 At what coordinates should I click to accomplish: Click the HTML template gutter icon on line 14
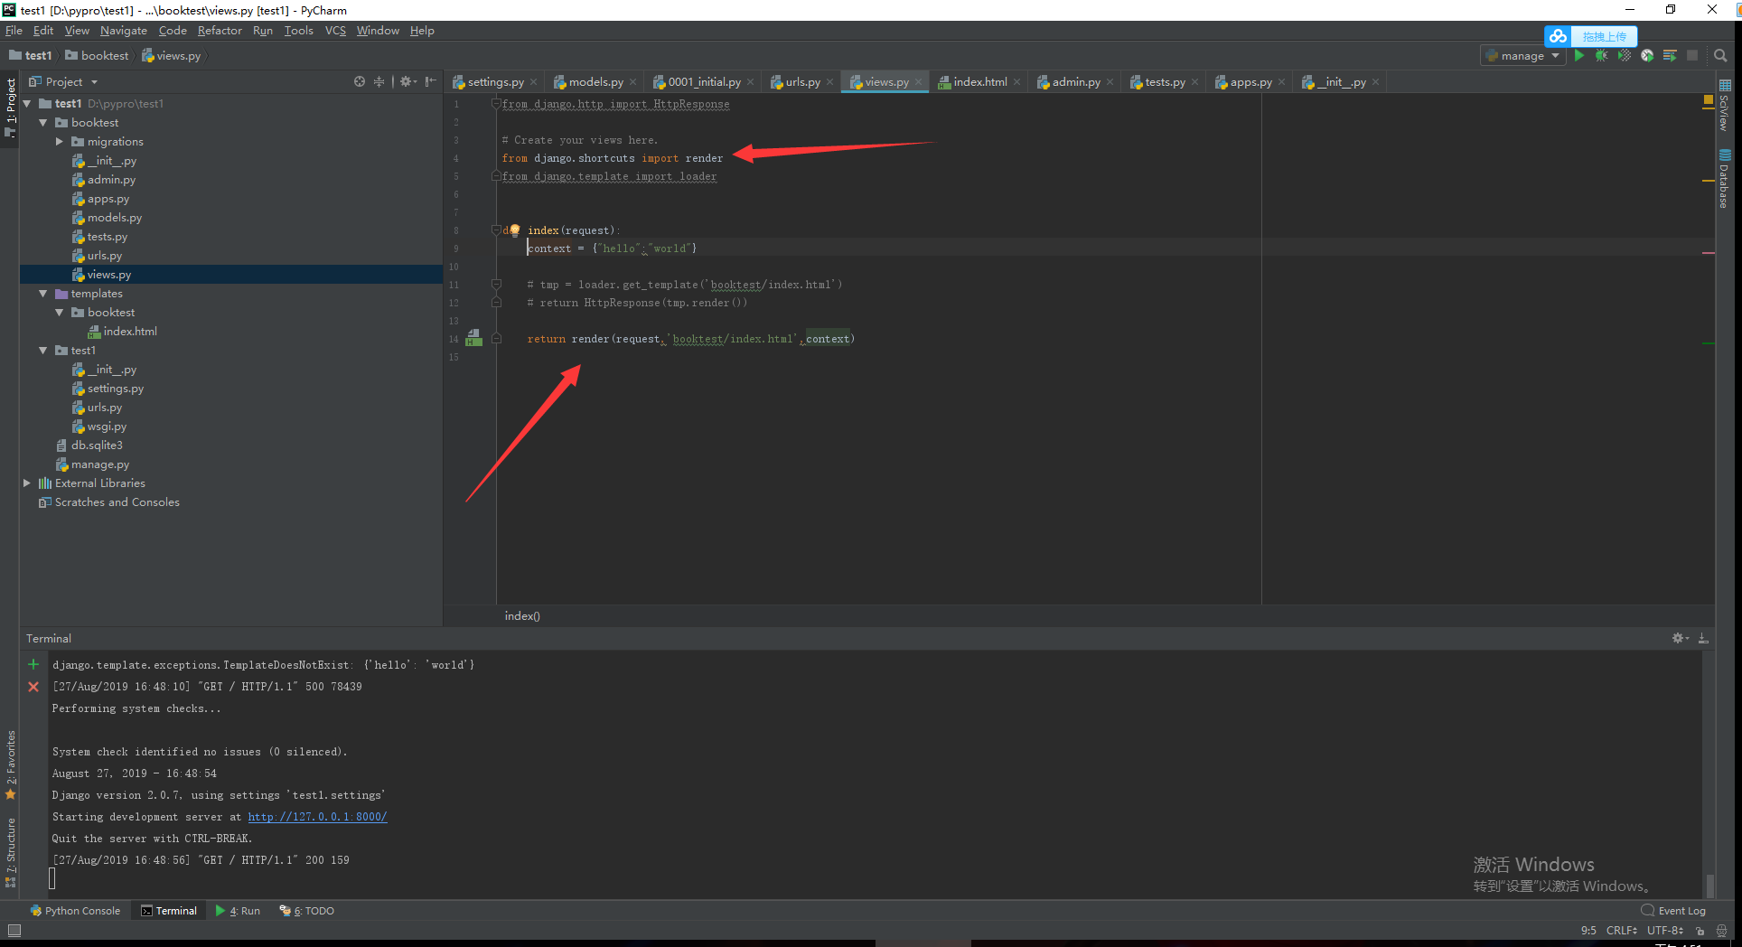(473, 339)
